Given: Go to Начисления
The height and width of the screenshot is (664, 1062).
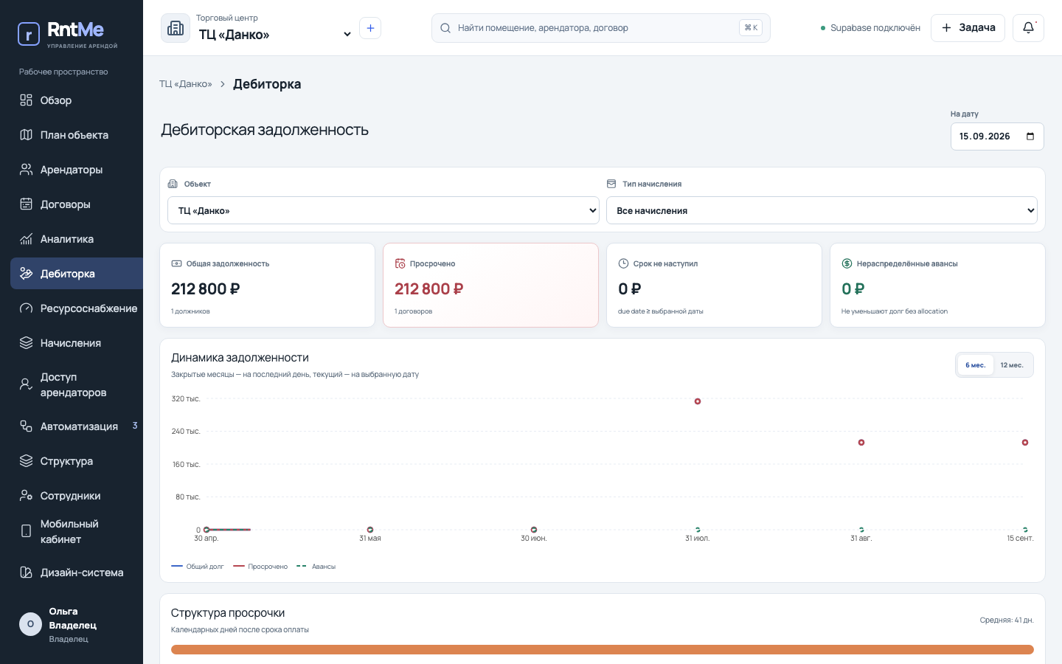Looking at the screenshot, I should (77, 343).
